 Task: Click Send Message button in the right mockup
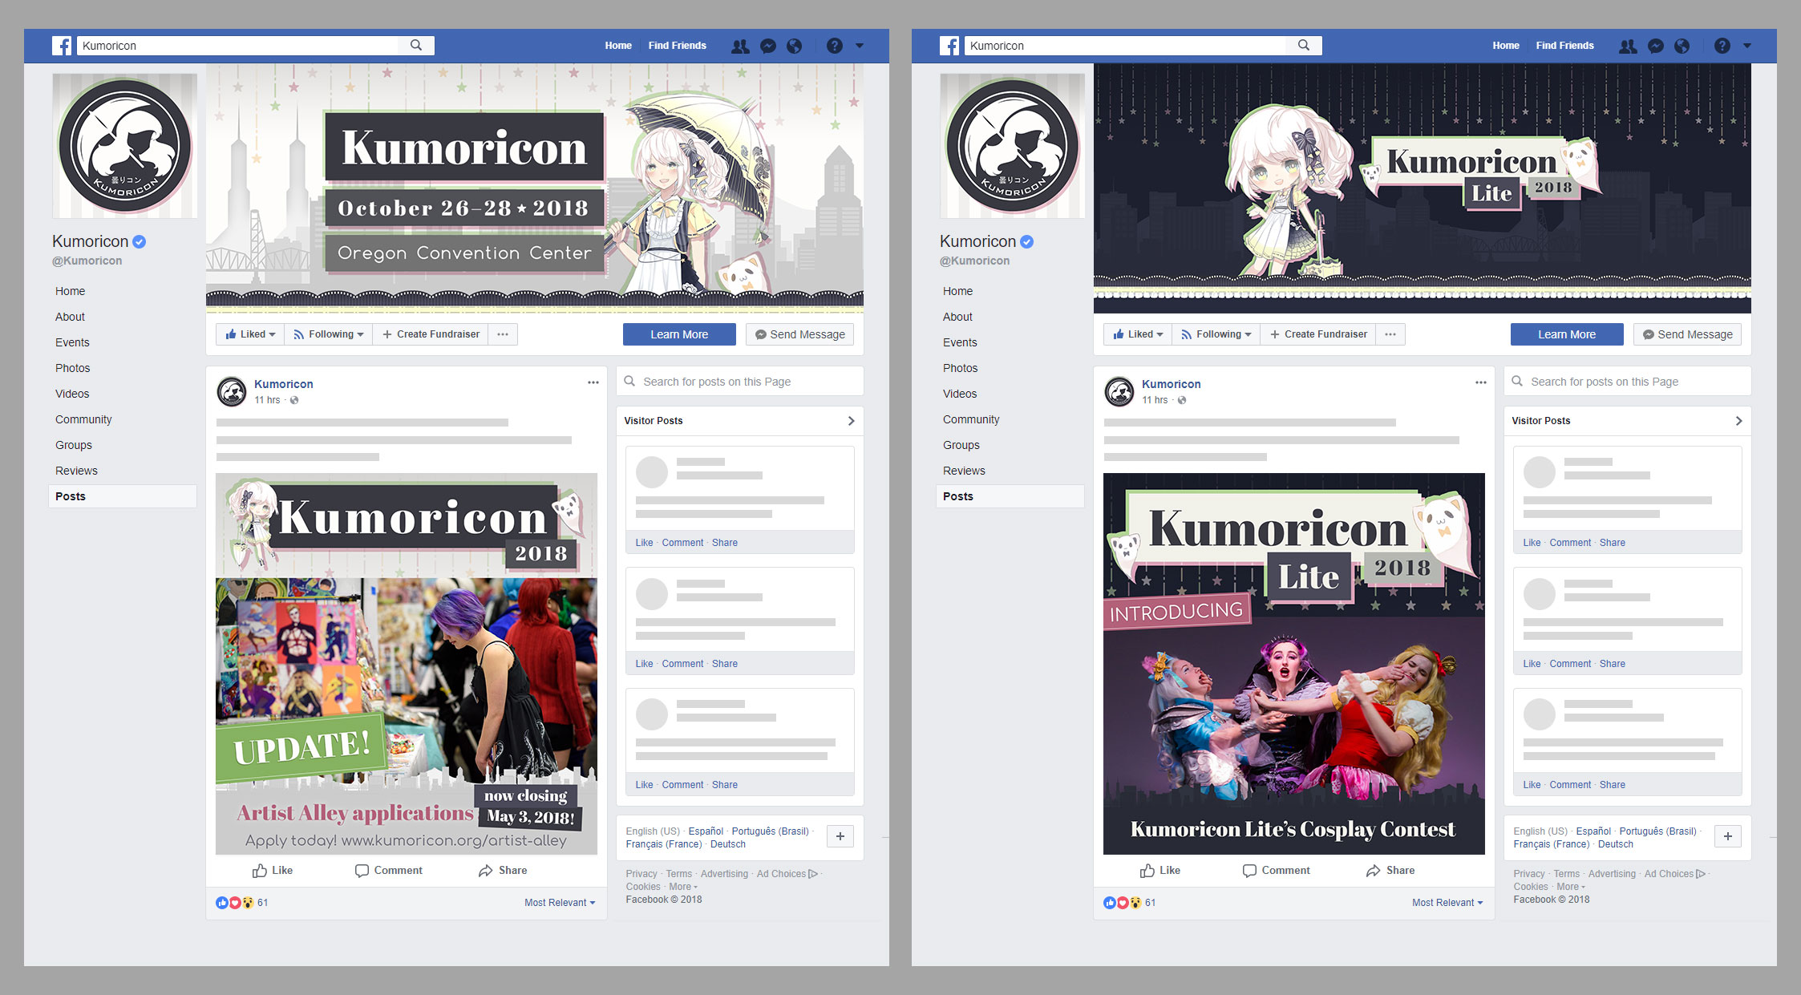[1687, 334]
